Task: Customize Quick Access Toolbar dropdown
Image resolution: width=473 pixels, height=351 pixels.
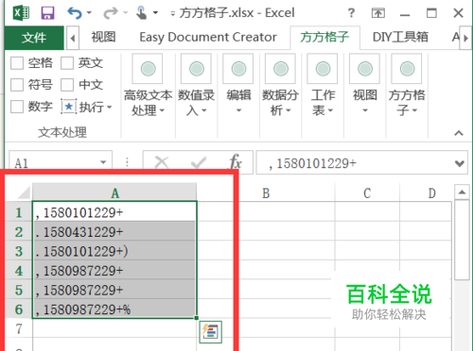Action: click(172, 14)
